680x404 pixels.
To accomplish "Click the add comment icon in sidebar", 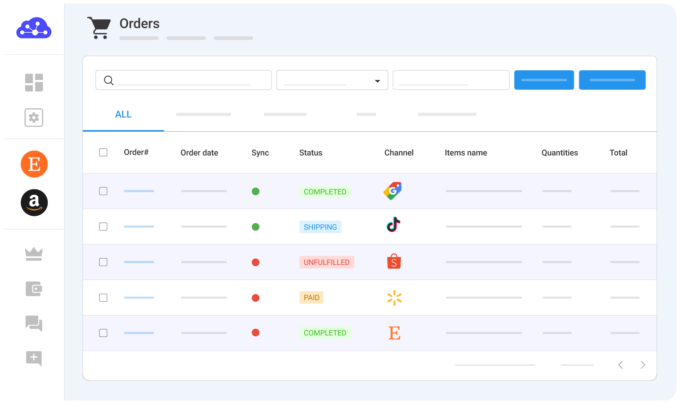I will tap(34, 358).
